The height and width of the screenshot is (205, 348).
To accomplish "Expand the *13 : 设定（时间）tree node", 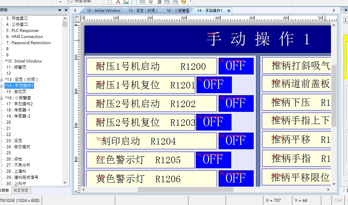I will coord(2,80).
